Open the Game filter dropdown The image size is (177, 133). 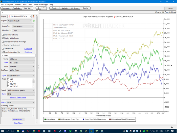(x=22, y=59)
